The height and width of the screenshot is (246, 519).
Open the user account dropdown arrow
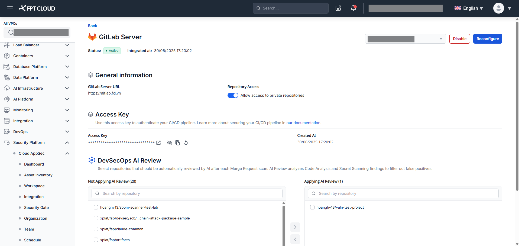[510, 8]
